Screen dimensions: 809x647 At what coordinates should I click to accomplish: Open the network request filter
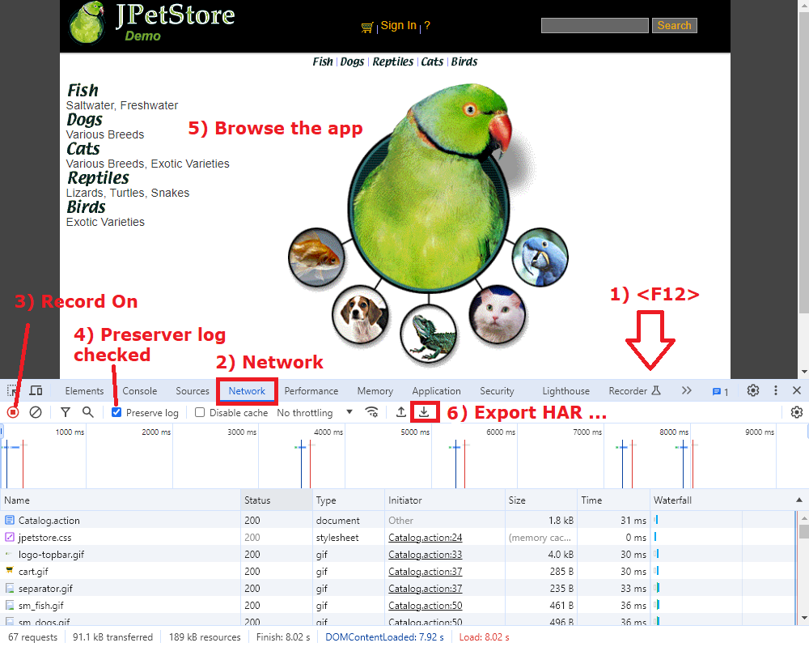(x=65, y=412)
